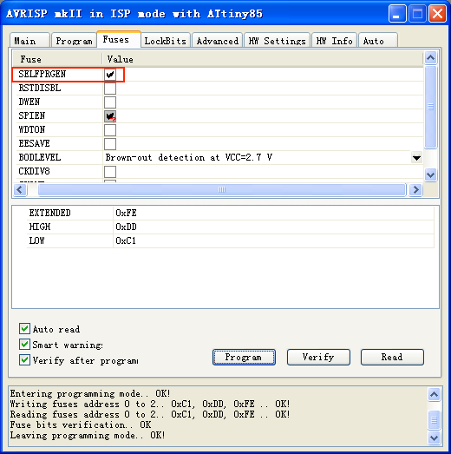Click the LOW fuse value 0xC1
The image size is (451, 454).
[126, 241]
